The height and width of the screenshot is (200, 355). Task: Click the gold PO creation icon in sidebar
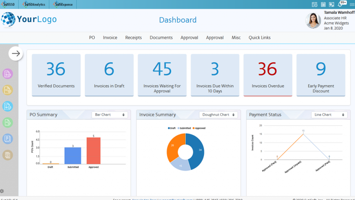[7, 90]
